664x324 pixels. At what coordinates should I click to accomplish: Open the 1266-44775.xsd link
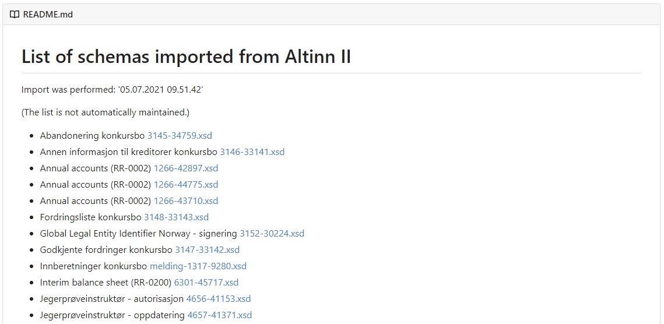point(186,185)
